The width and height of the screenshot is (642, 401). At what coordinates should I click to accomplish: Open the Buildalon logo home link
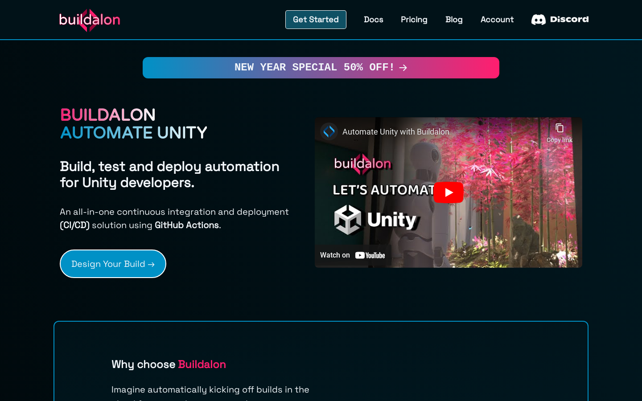(90, 20)
